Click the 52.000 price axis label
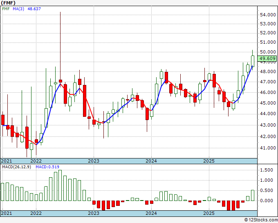The width and height of the screenshot is (278, 223). pyautogui.click(x=268, y=33)
